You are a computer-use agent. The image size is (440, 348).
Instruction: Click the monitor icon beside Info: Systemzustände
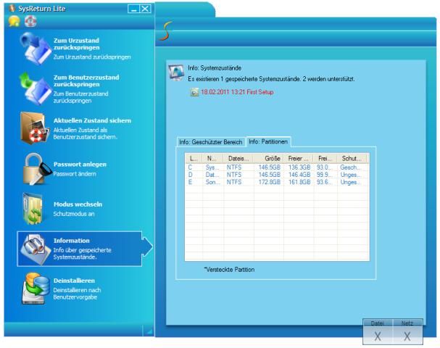176,72
